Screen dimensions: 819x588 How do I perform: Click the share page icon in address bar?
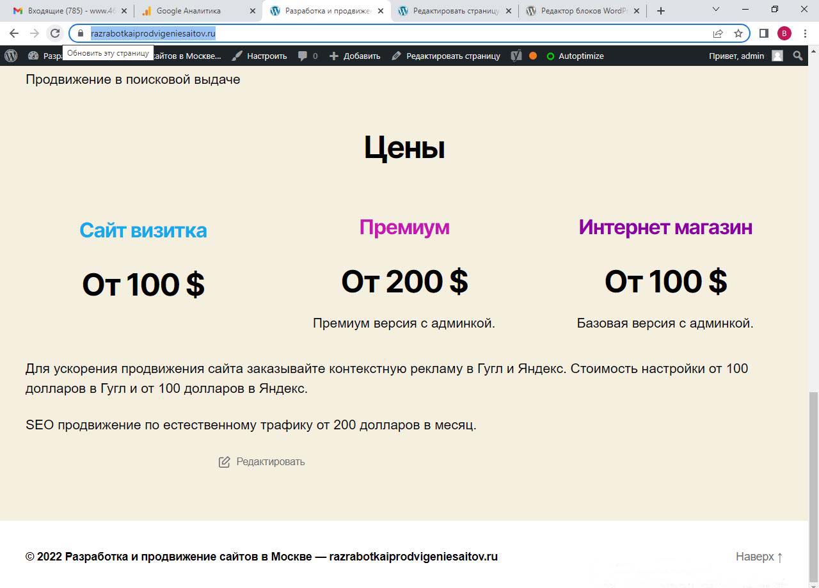tap(718, 33)
